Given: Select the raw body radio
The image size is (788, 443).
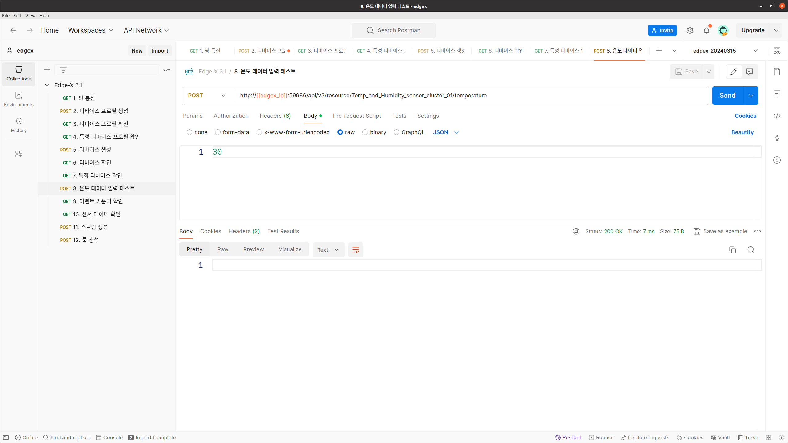Looking at the screenshot, I should point(340,132).
